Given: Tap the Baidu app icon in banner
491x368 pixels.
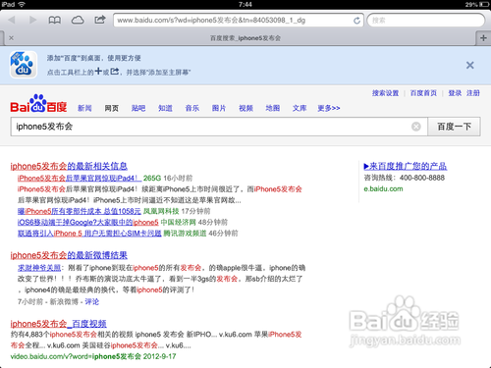Looking at the screenshot, I should point(24,65).
